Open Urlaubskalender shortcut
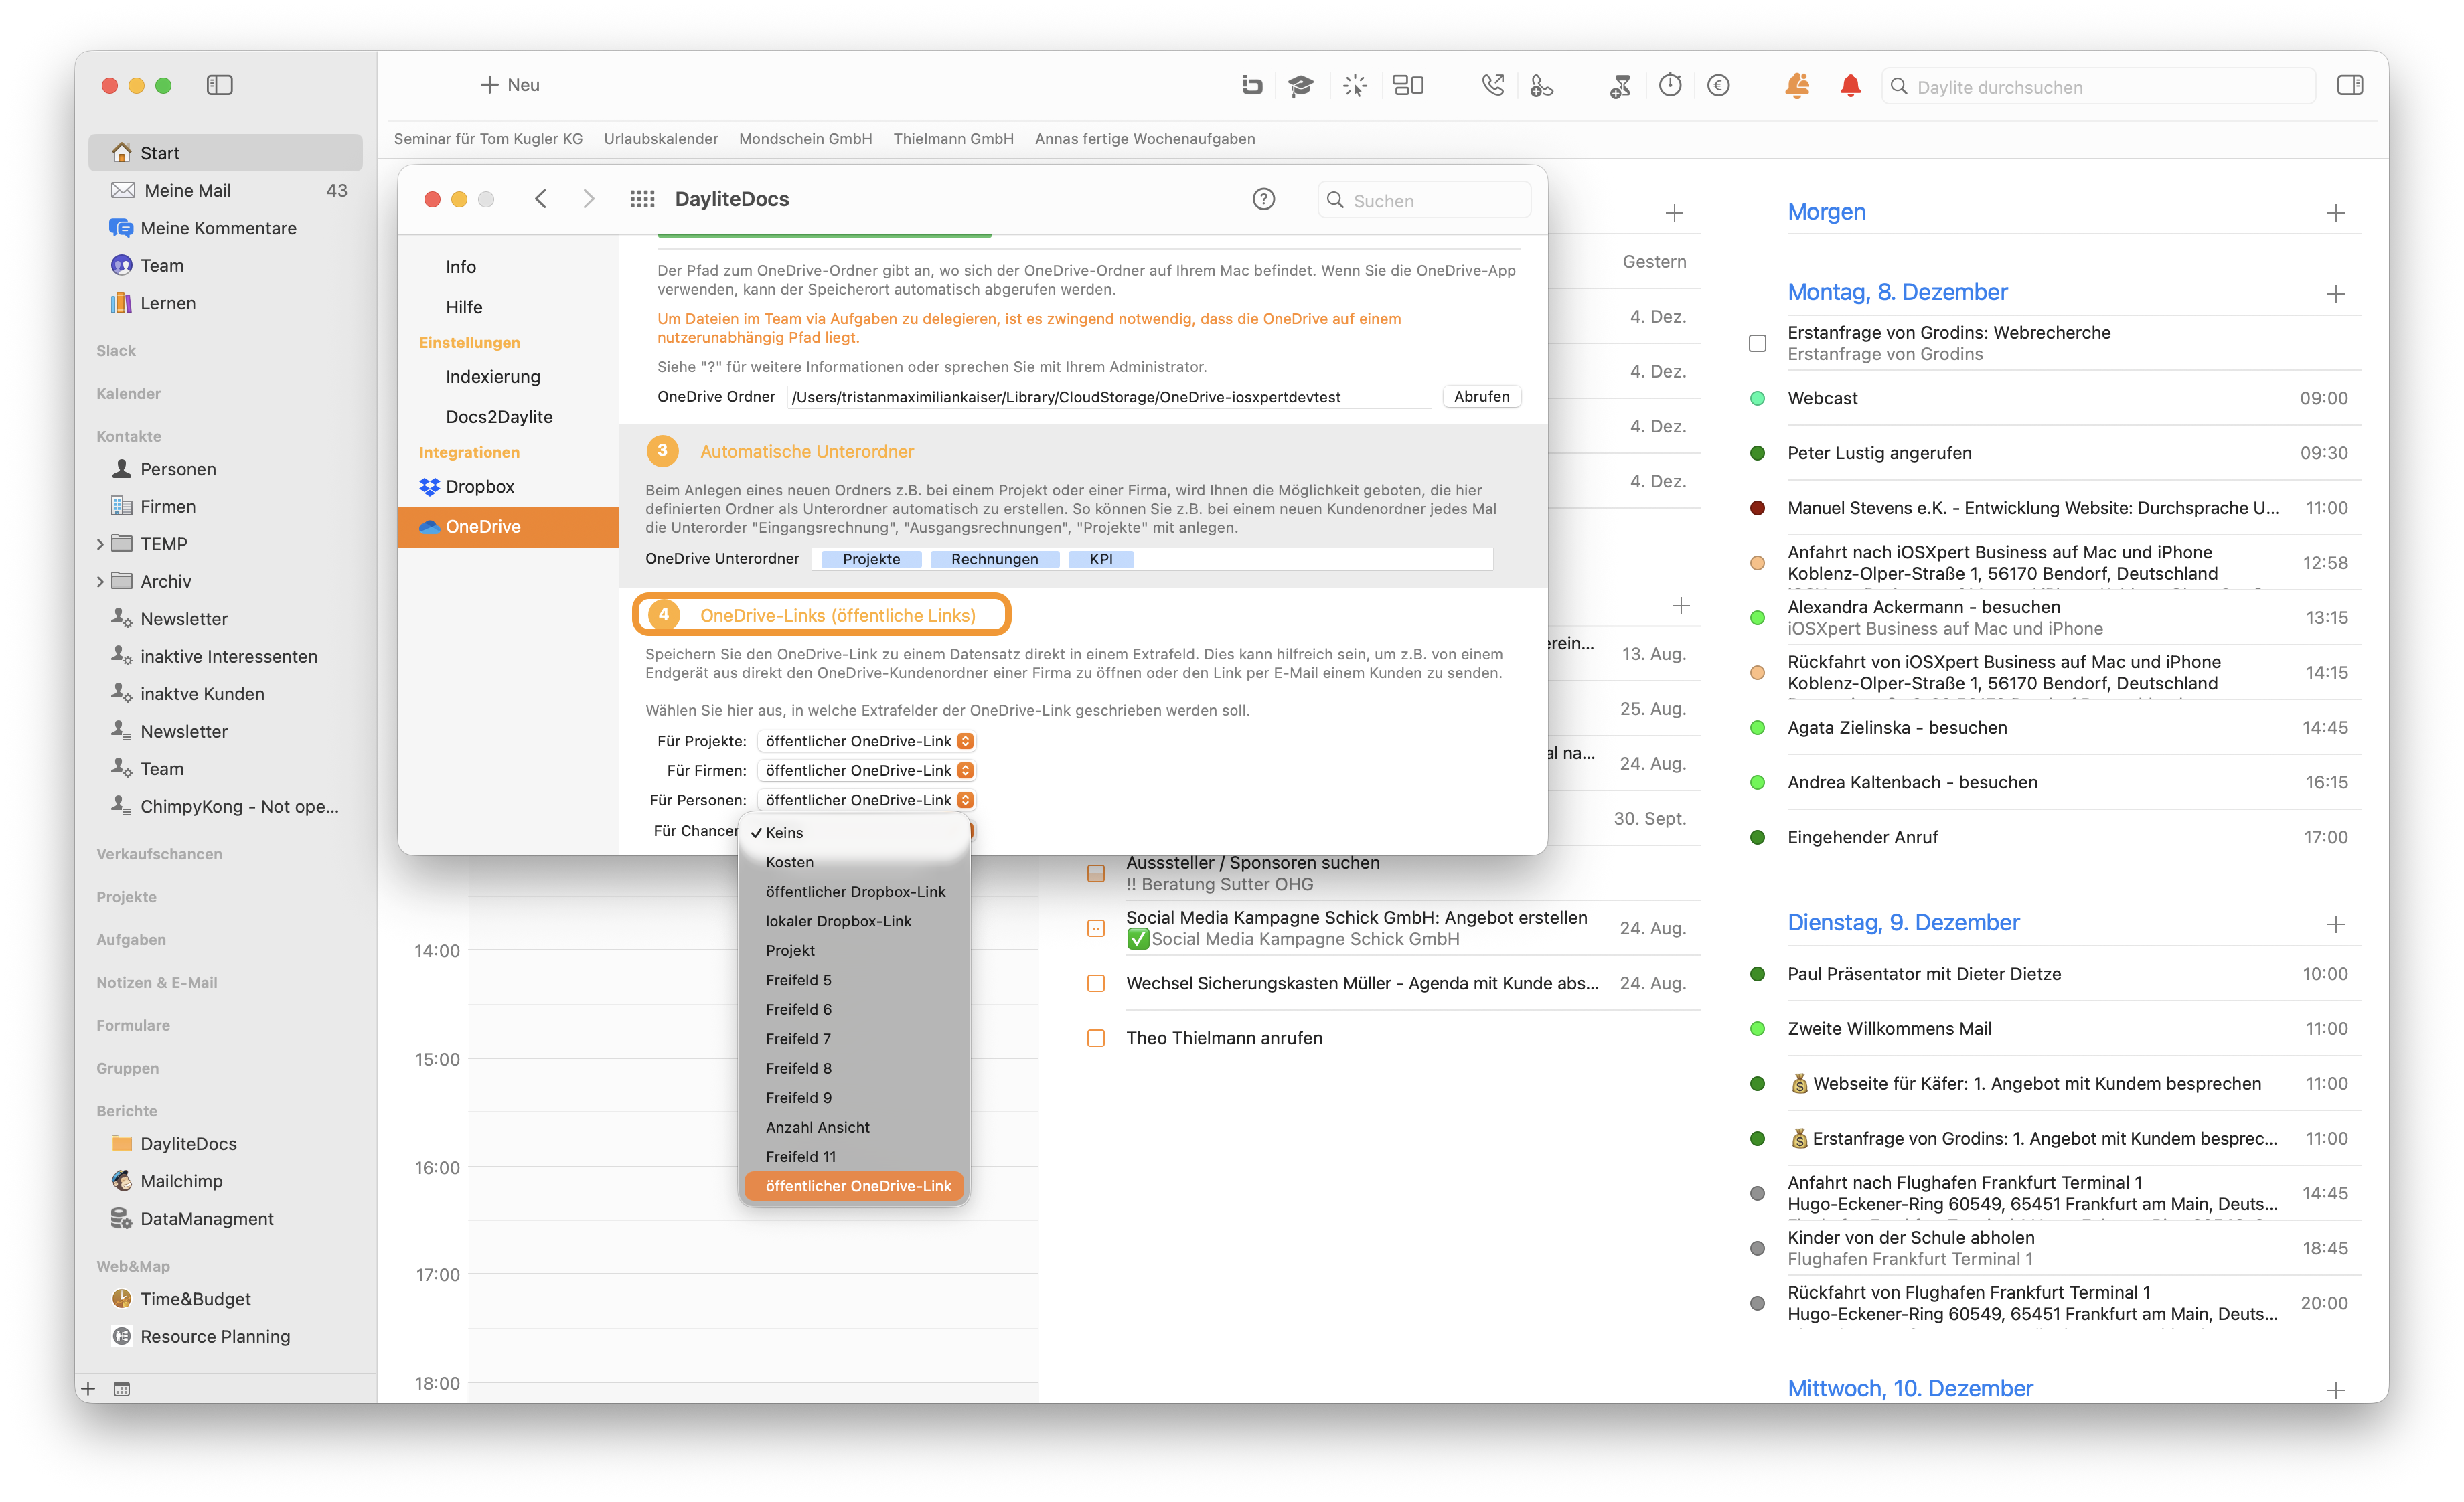 (661, 139)
